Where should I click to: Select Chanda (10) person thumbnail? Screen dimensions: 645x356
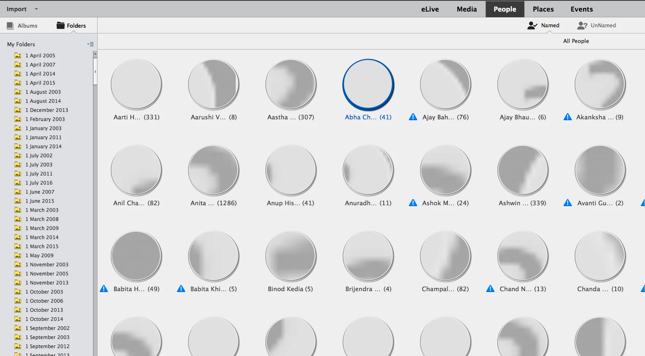(x=600, y=256)
